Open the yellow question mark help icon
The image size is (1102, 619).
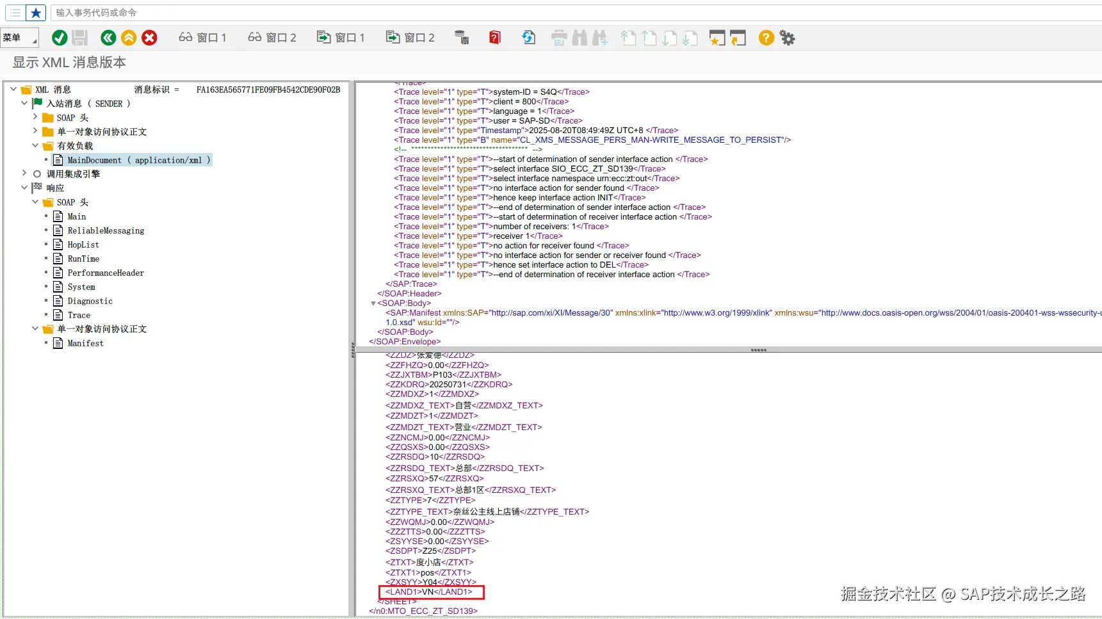(x=766, y=38)
